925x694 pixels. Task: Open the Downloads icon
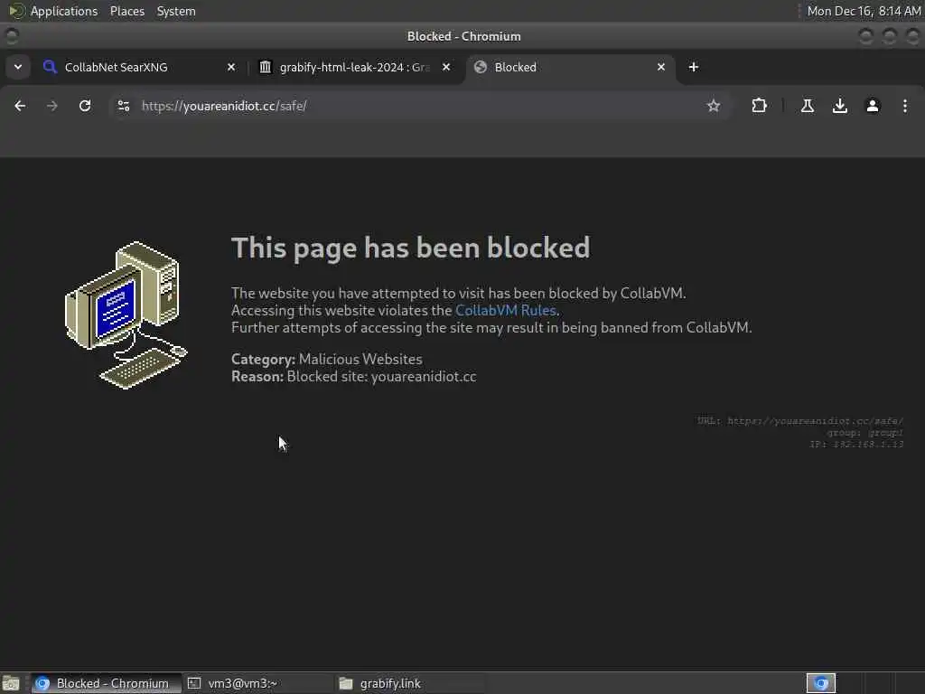pos(840,106)
